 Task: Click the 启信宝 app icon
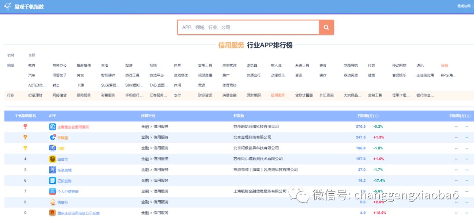(53, 159)
